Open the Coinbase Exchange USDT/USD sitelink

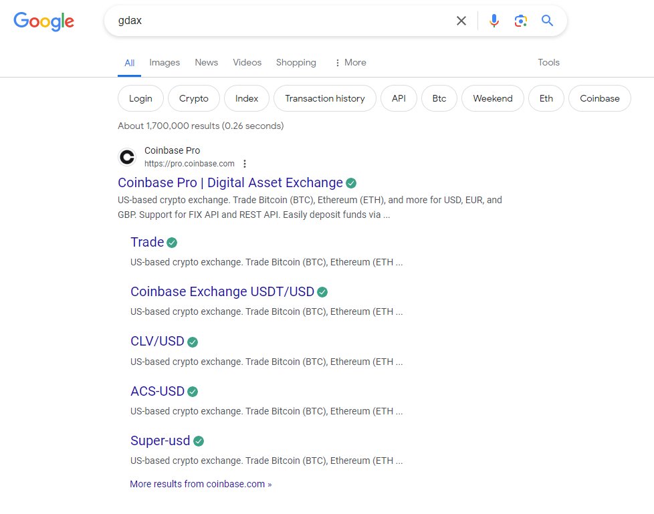(x=222, y=291)
